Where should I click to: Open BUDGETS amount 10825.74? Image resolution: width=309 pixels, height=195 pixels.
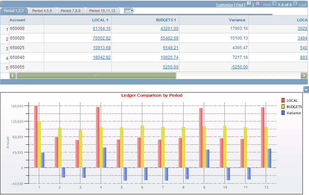pyautogui.click(x=169, y=57)
